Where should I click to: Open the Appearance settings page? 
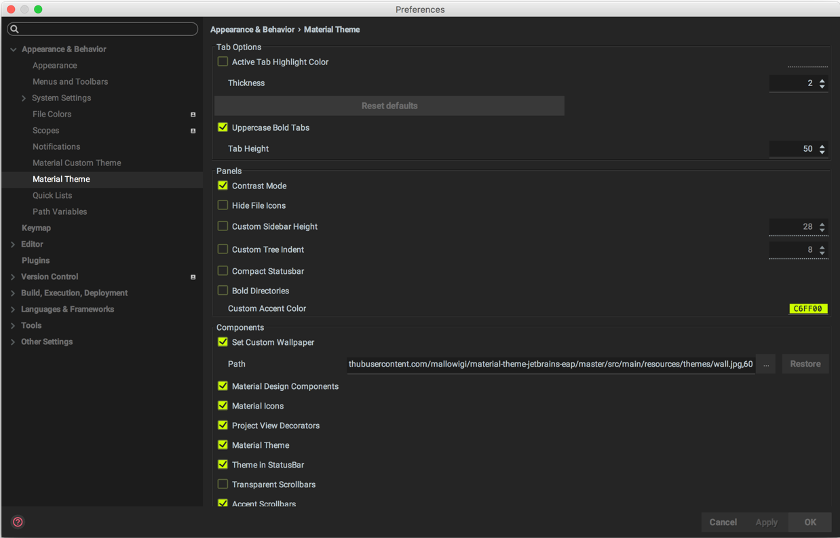[54, 66]
